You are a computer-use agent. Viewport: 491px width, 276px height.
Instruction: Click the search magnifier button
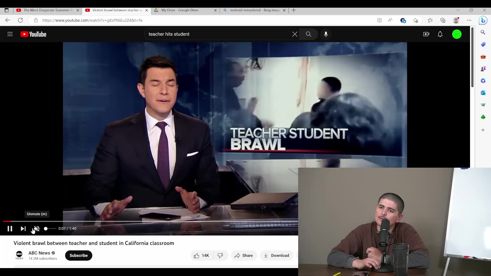(x=308, y=34)
